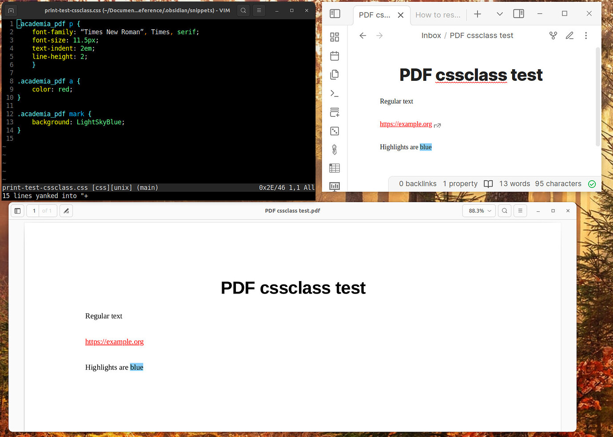Click the page number input field

[33, 211]
